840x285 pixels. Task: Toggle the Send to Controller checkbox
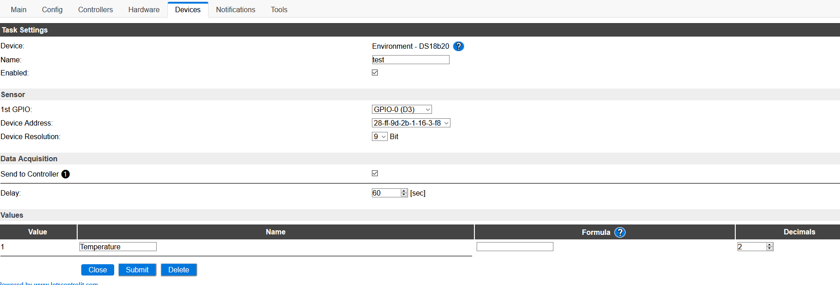click(375, 173)
